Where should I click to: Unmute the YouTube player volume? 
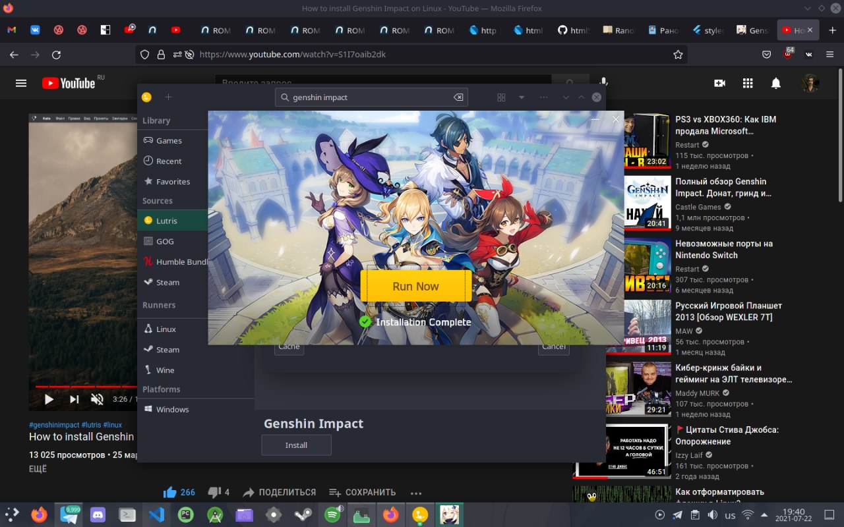tap(97, 399)
